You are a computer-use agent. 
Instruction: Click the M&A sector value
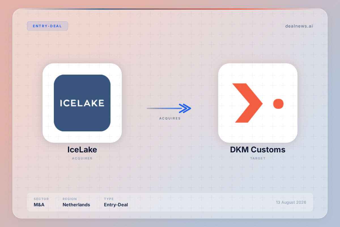[x=39, y=205]
